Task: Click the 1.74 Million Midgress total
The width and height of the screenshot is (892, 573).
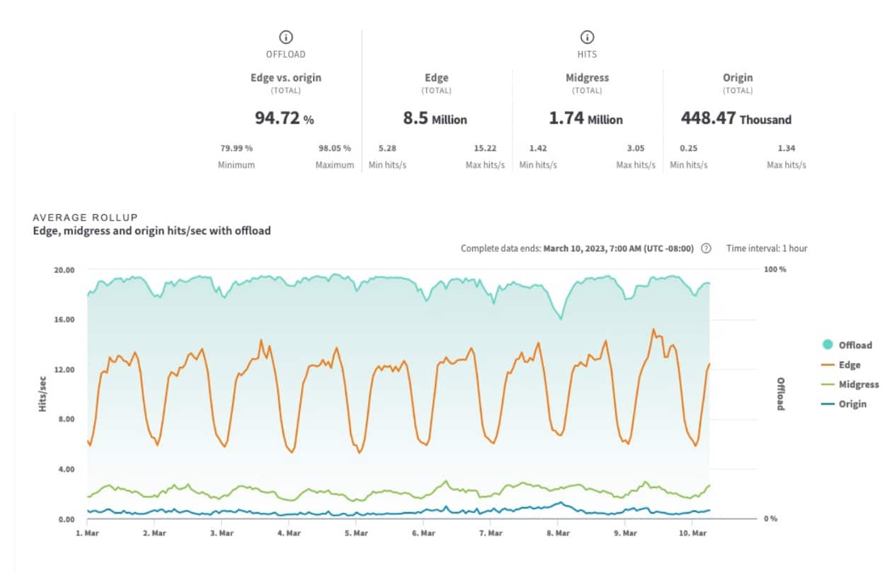Action: coord(587,119)
